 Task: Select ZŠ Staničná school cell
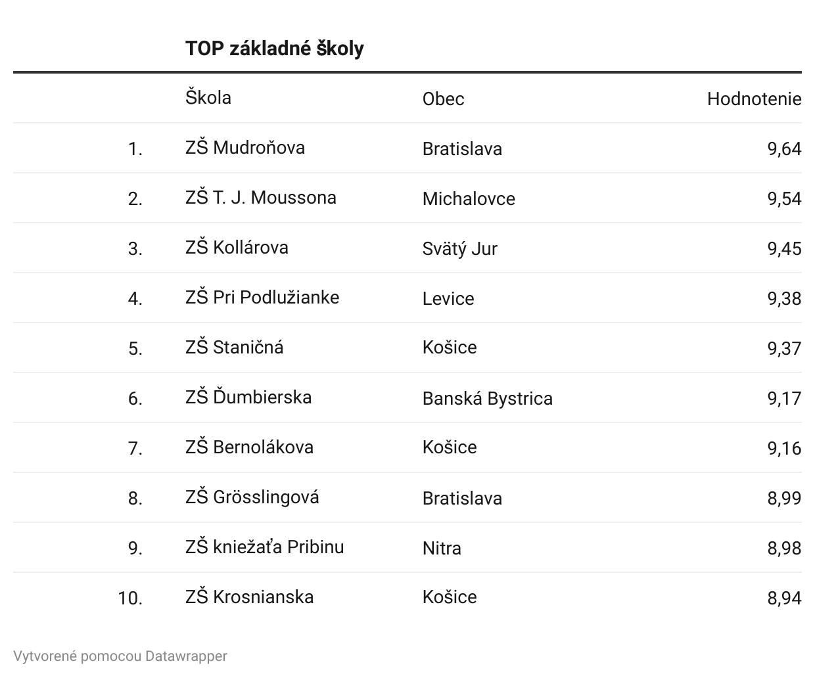(234, 347)
